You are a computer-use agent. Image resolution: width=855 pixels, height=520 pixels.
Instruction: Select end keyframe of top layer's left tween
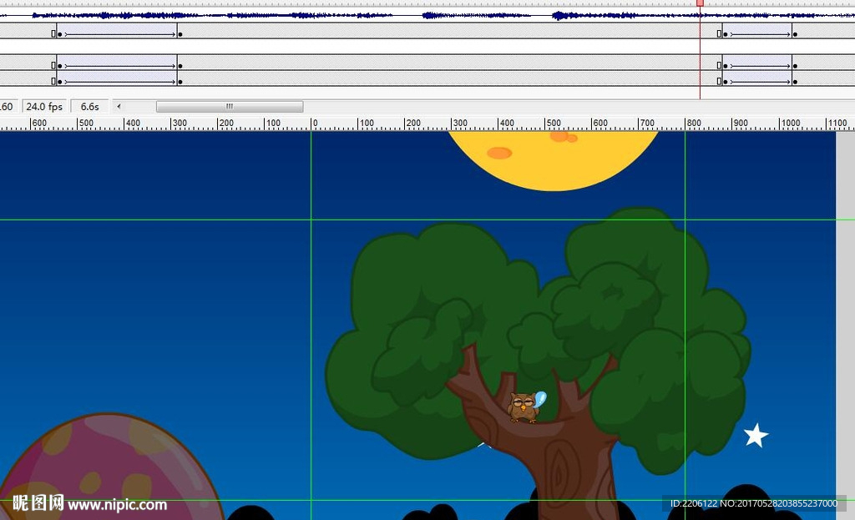(x=180, y=34)
